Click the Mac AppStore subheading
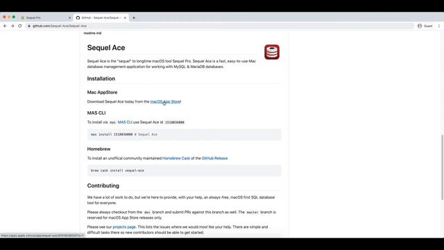The width and height of the screenshot is (444, 250). (x=102, y=92)
